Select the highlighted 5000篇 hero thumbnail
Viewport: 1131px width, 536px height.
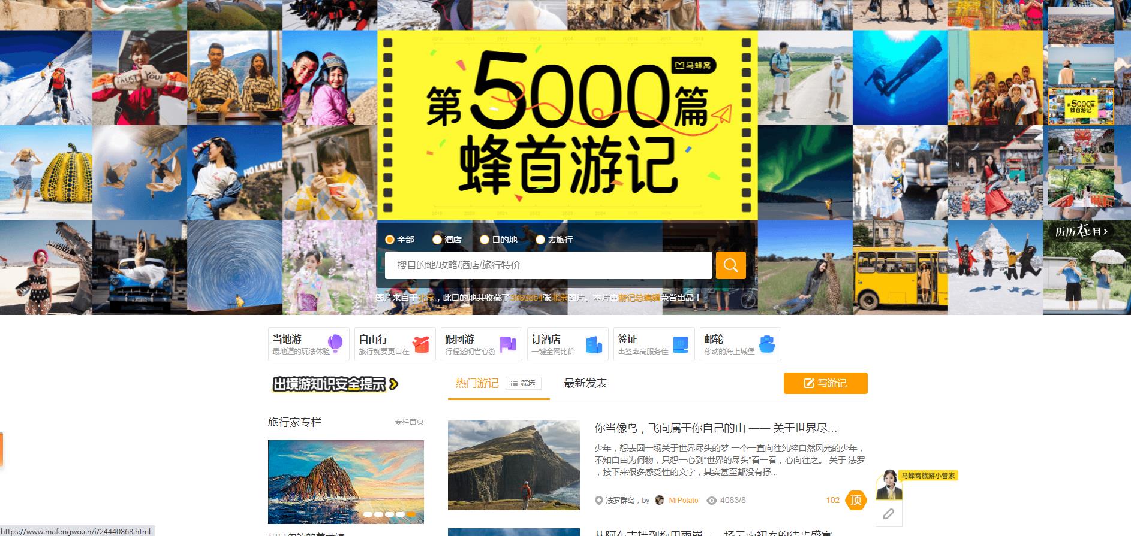[1081, 107]
